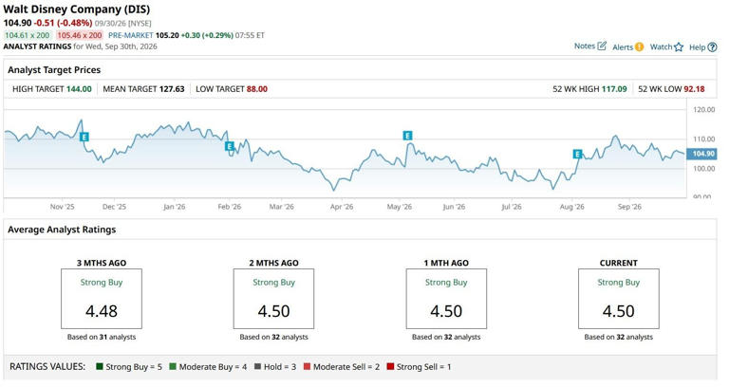Open the Help question mark icon

point(712,47)
